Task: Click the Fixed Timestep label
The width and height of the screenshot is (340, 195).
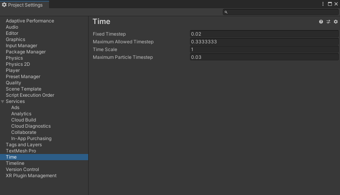Action: pos(109,34)
